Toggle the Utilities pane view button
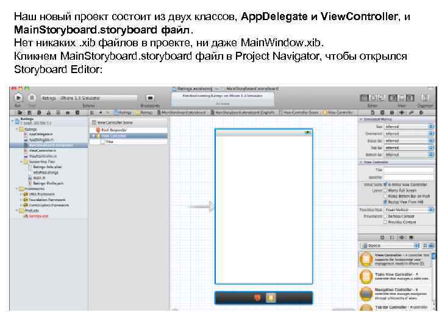The image size is (439, 329). (x=410, y=98)
